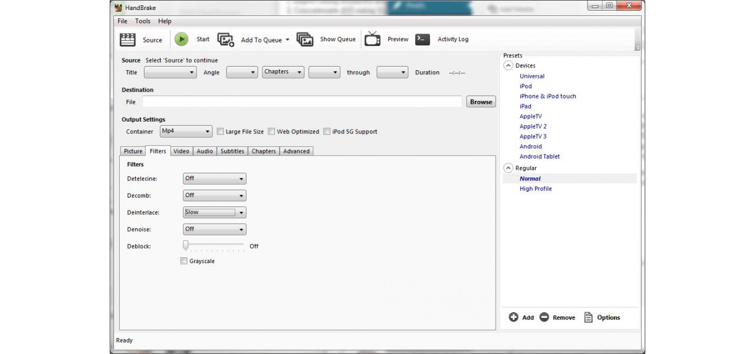Select the iPod preset

(526, 86)
